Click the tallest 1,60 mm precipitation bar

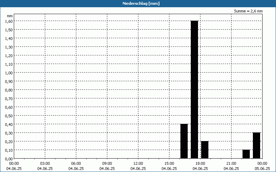coord(194,89)
